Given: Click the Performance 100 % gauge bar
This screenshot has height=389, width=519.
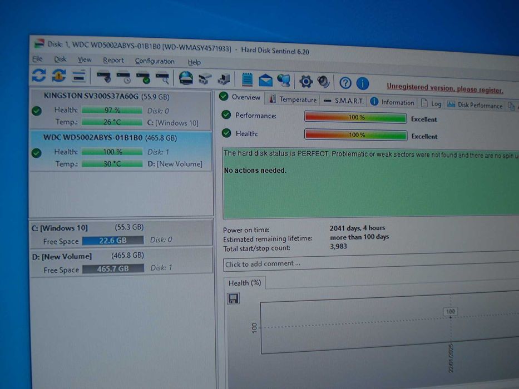Looking at the screenshot, I should click(x=355, y=117).
